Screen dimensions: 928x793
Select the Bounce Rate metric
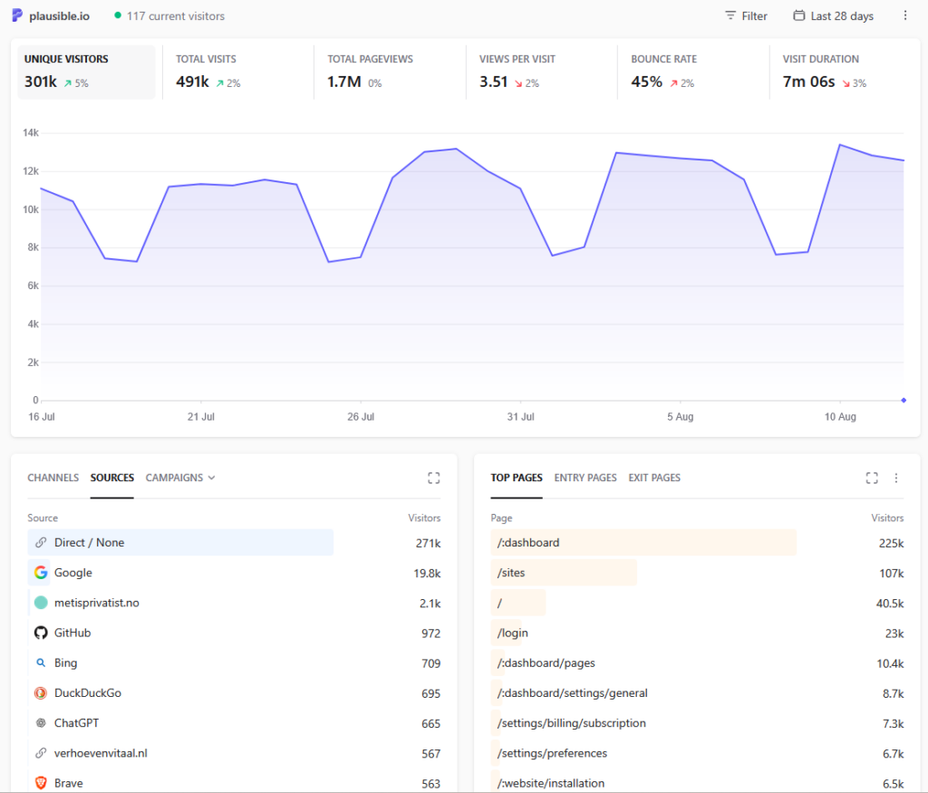tap(693, 72)
